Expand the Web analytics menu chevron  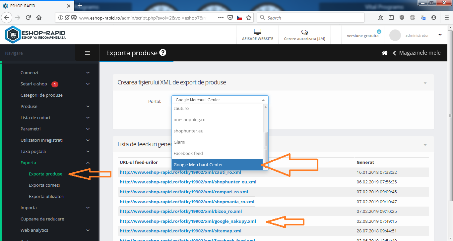coord(88,230)
